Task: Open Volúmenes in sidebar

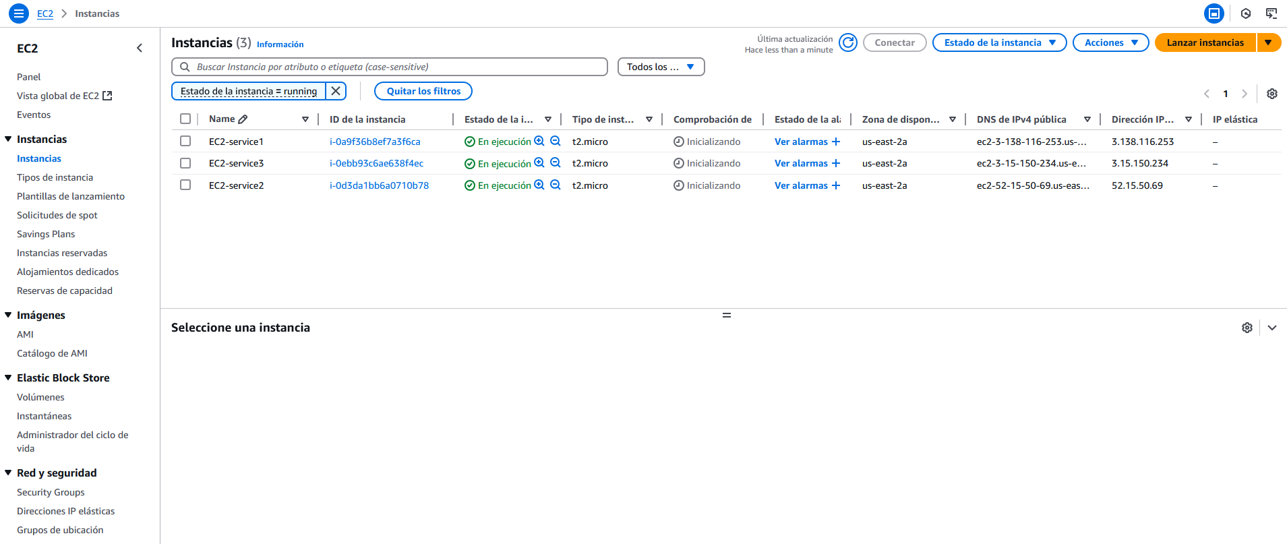Action: (x=40, y=397)
